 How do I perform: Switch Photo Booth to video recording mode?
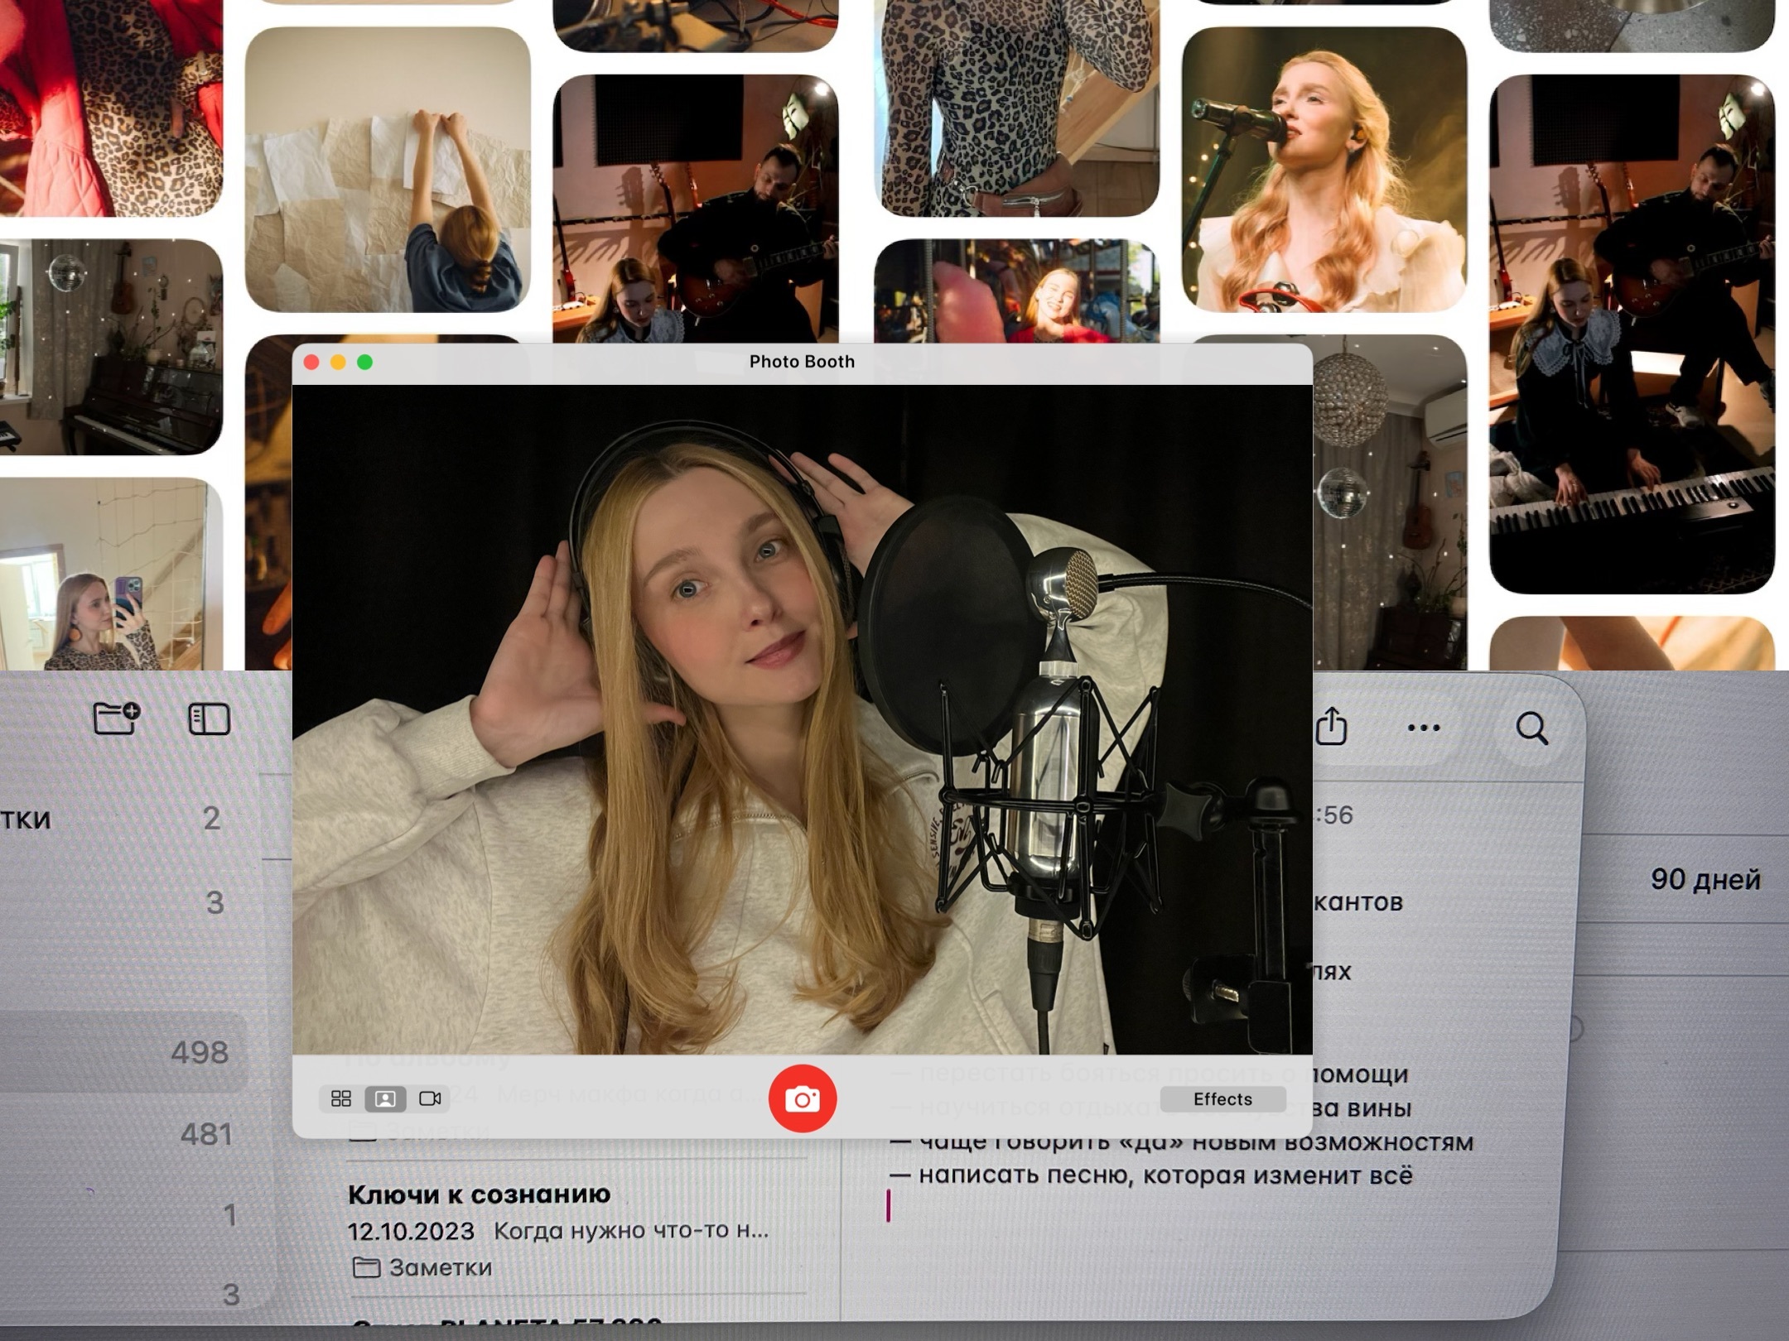pos(430,1098)
